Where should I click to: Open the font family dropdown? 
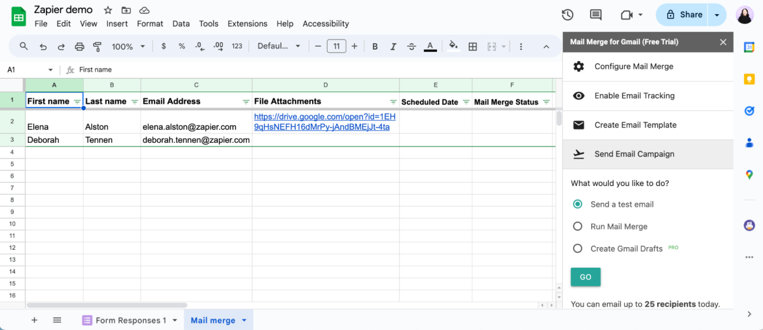pyautogui.click(x=279, y=46)
